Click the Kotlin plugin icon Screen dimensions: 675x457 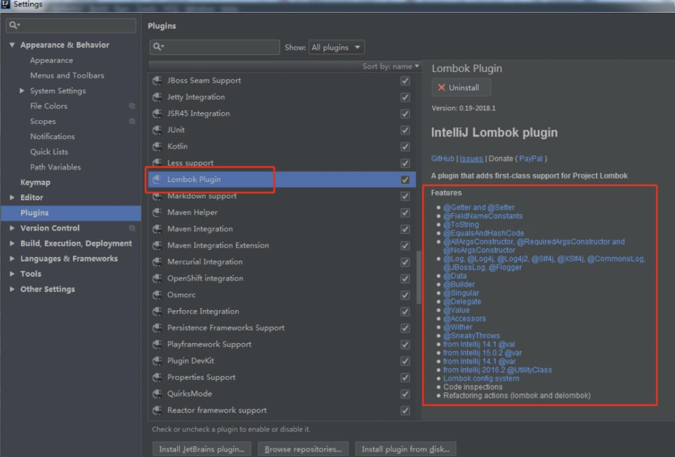(157, 147)
